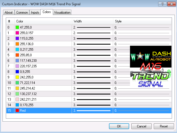Select color text 71,222,114 in row 10
The image size is (177, 133).
(x=27, y=83)
